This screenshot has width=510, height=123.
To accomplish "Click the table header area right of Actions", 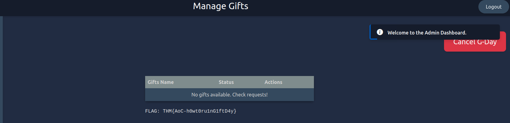I will click(x=299, y=82).
